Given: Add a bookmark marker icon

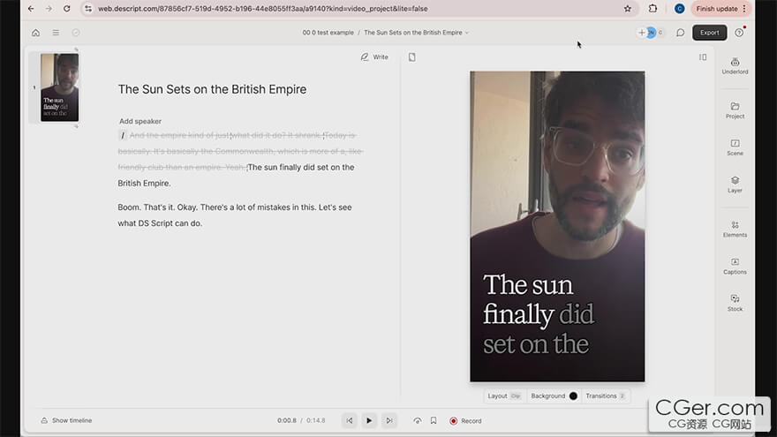Looking at the screenshot, I should pos(434,420).
